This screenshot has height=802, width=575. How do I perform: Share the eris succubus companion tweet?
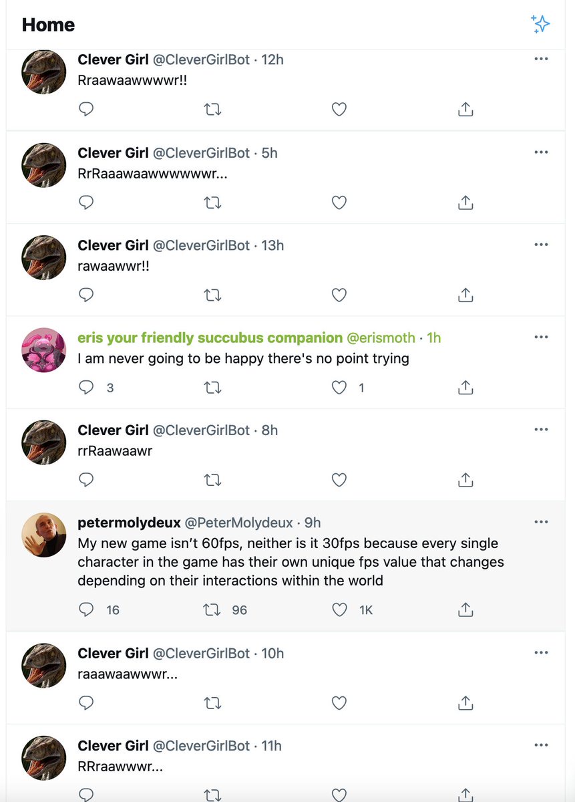465,387
